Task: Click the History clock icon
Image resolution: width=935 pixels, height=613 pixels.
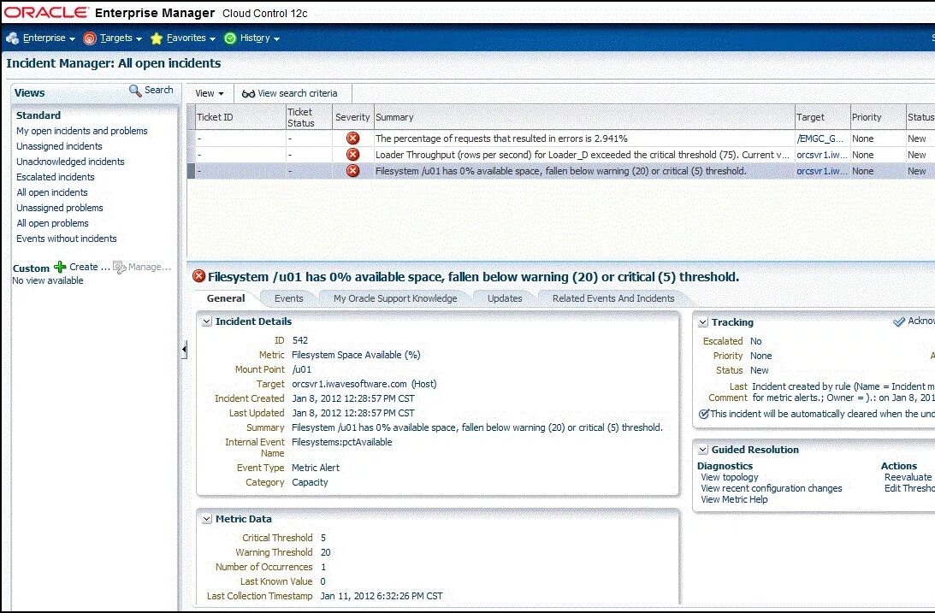Action: pyautogui.click(x=230, y=38)
